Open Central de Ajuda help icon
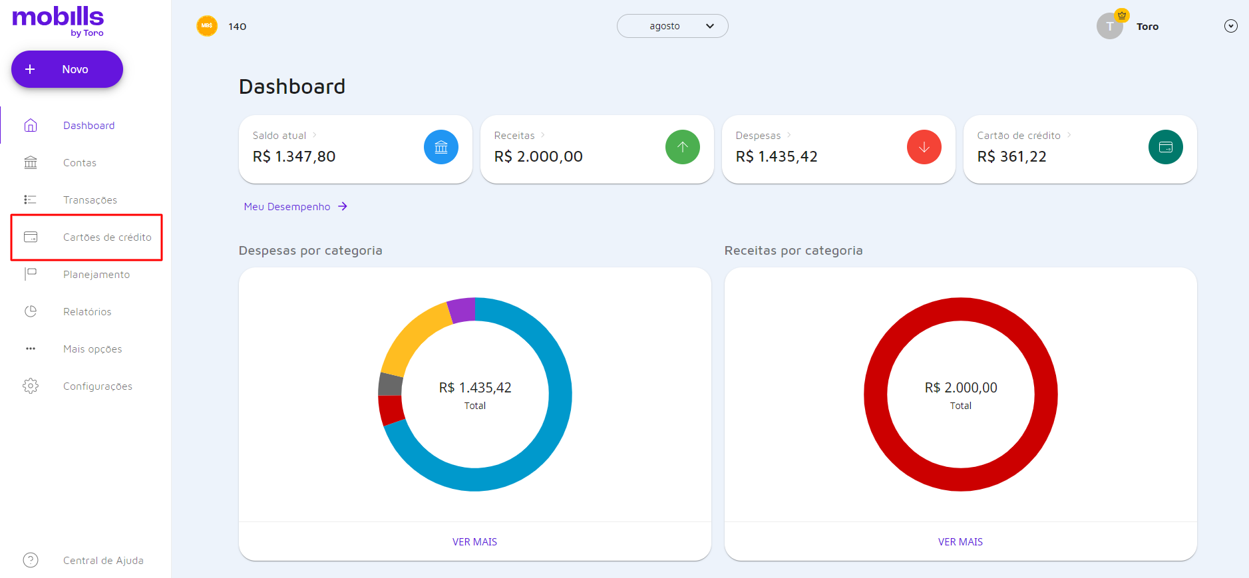This screenshot has height=578, width=1249. click(x=31, y=560)
